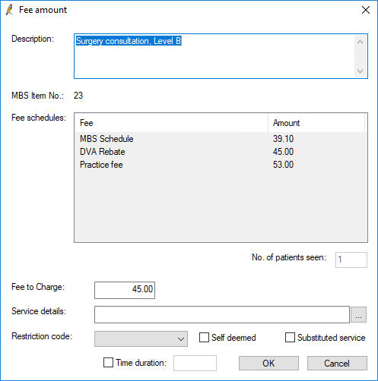Enable the Self deemed checkbox
Viewport: 378px width, 381px height.
(204, 338)
